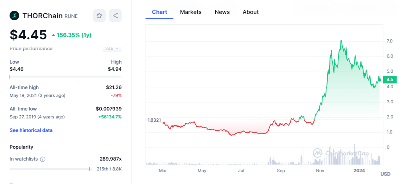This screenshot has width=407, height=184.
Task: Click the RUNE ticker symbol
Action: (x=71, y=16)
